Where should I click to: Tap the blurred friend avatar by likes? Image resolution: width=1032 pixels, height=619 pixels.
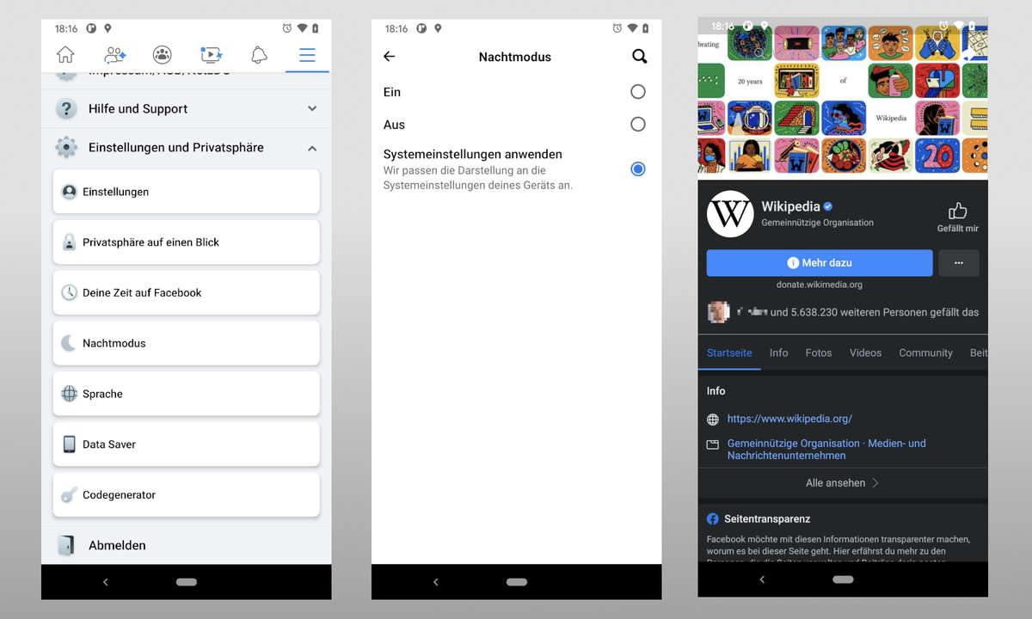718,312
